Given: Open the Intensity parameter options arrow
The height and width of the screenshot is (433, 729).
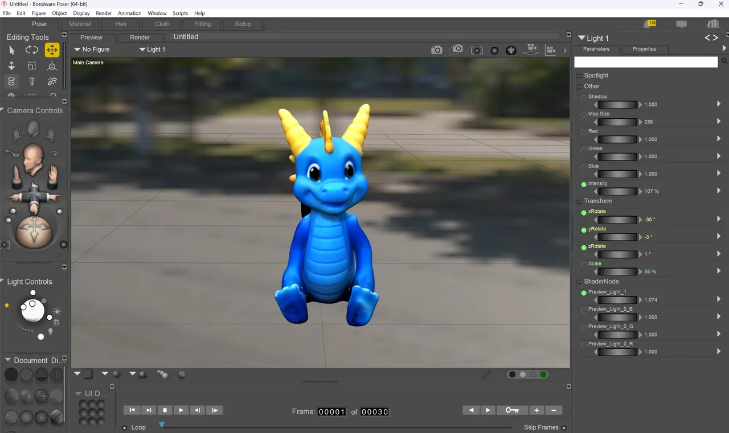Looking at the screenshot, I should click(719, 191).
